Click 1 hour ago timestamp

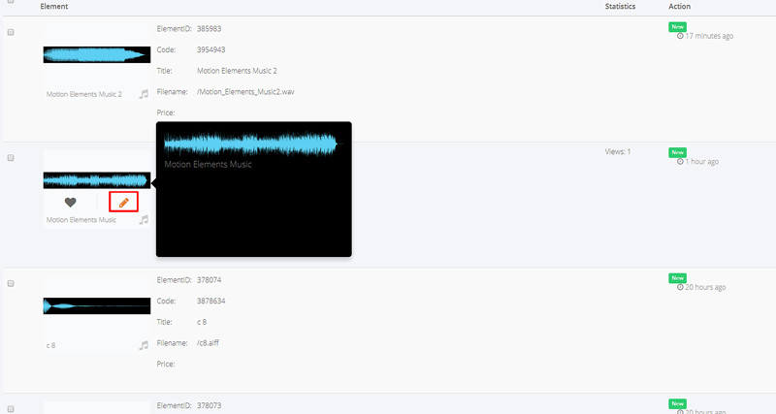(x=701, y=161)
